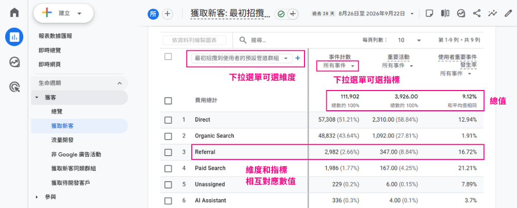Check the Unassigned row checkbox

[x=168, y=185]
